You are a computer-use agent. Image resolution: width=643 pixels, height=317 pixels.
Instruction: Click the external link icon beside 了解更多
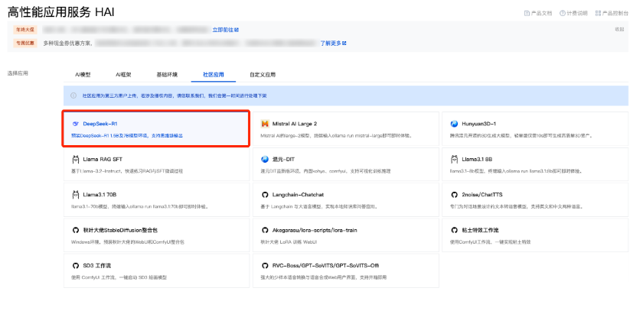click(x=344, y=43)
